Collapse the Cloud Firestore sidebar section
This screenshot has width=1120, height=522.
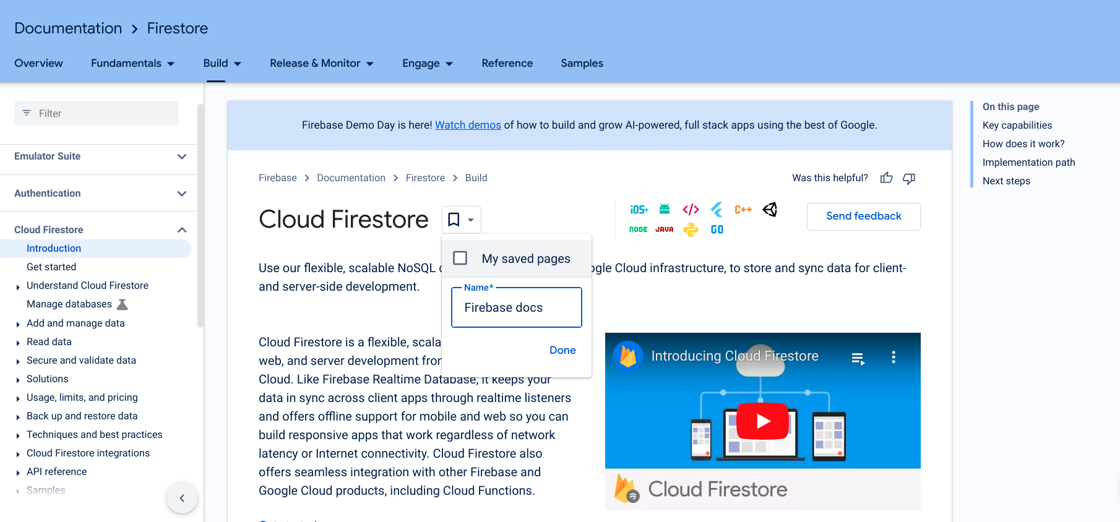[182, 230]
